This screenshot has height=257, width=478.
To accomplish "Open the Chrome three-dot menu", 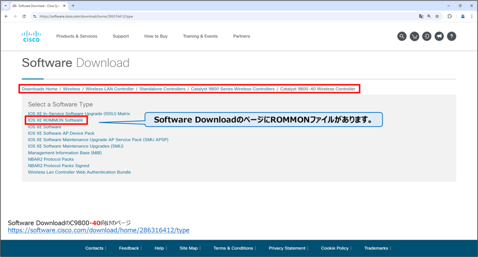I will click(472, 16).
